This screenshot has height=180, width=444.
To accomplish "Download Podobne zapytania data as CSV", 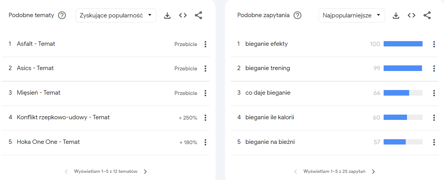I will (396, 16).
